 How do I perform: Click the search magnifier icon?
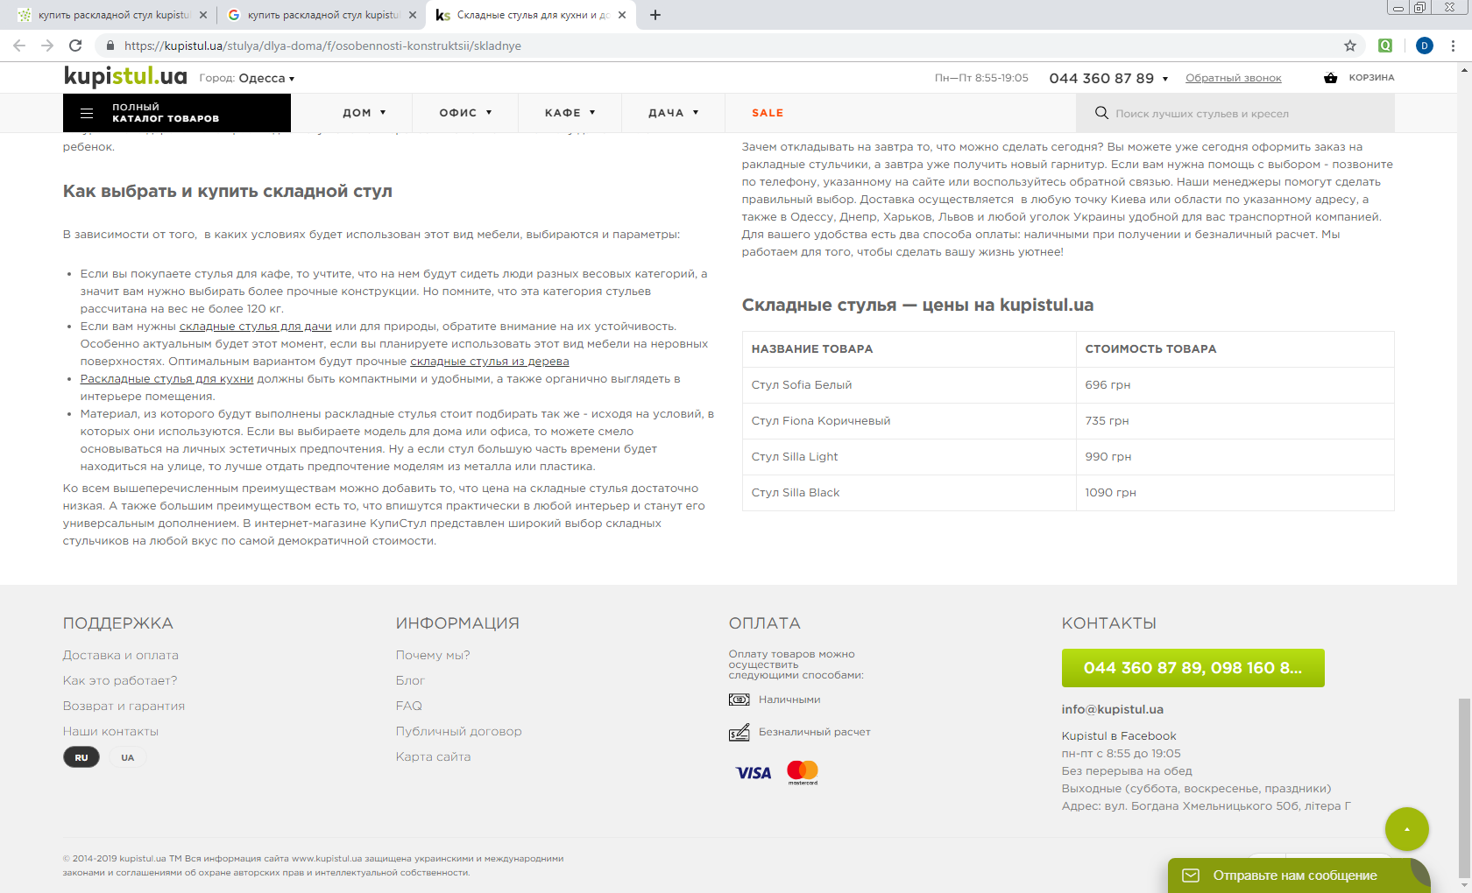click(1101, 113)
